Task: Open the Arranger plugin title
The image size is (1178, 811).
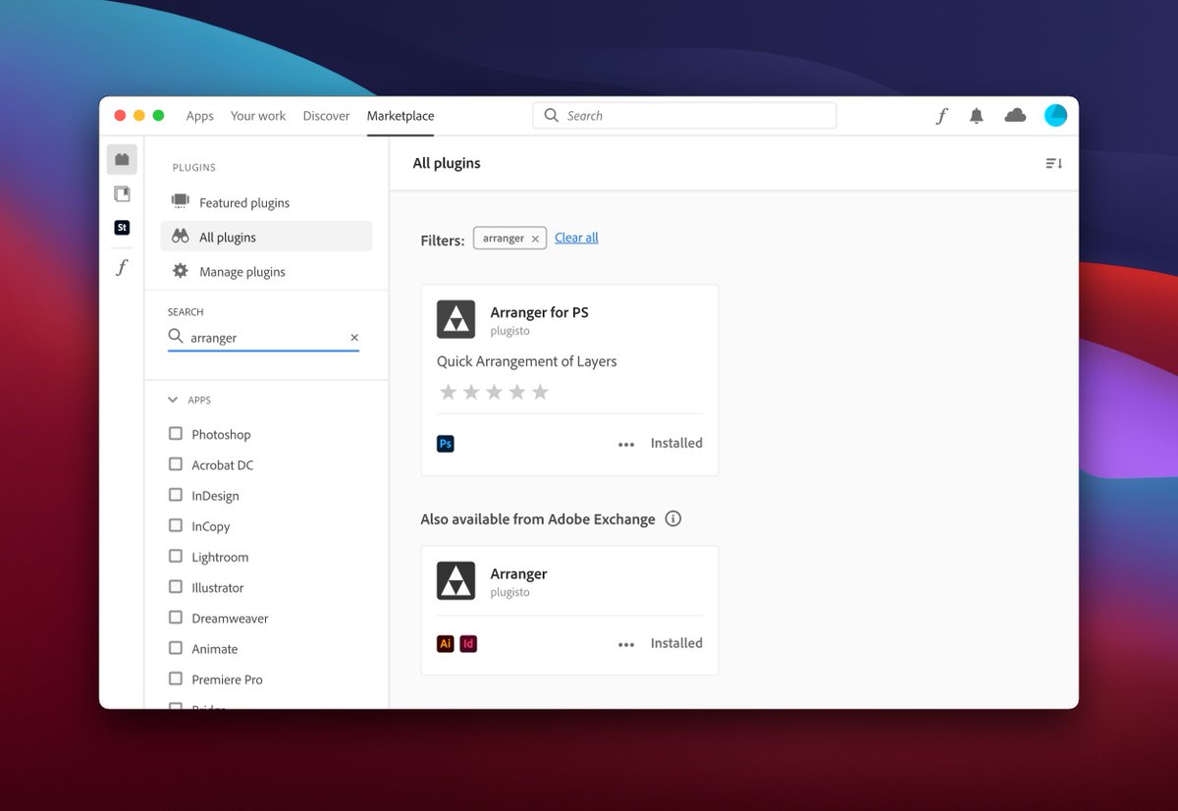Action: click(x=518, y=573)
